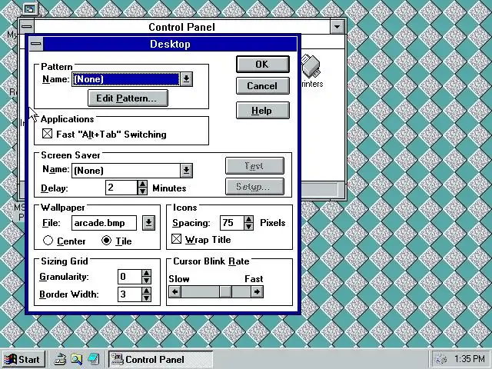Toggle the Wrap Title checkbox
Image resolution: width=492 pixels, height=369 pixels.
[x=176, y=239]
